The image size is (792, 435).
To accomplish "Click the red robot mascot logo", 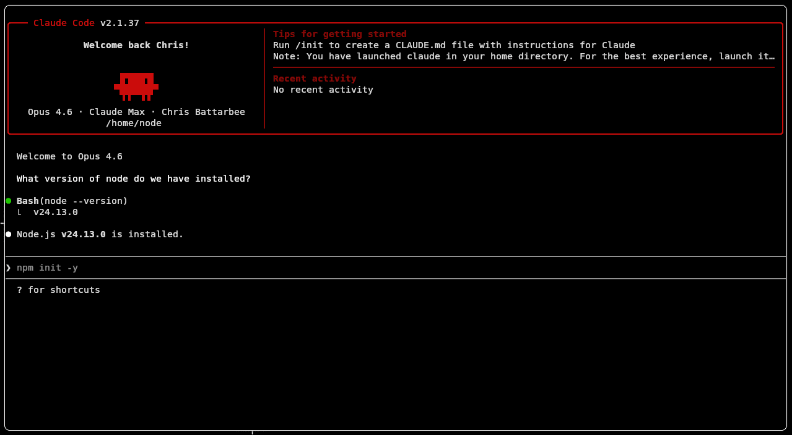I will (x=136, y=85).
